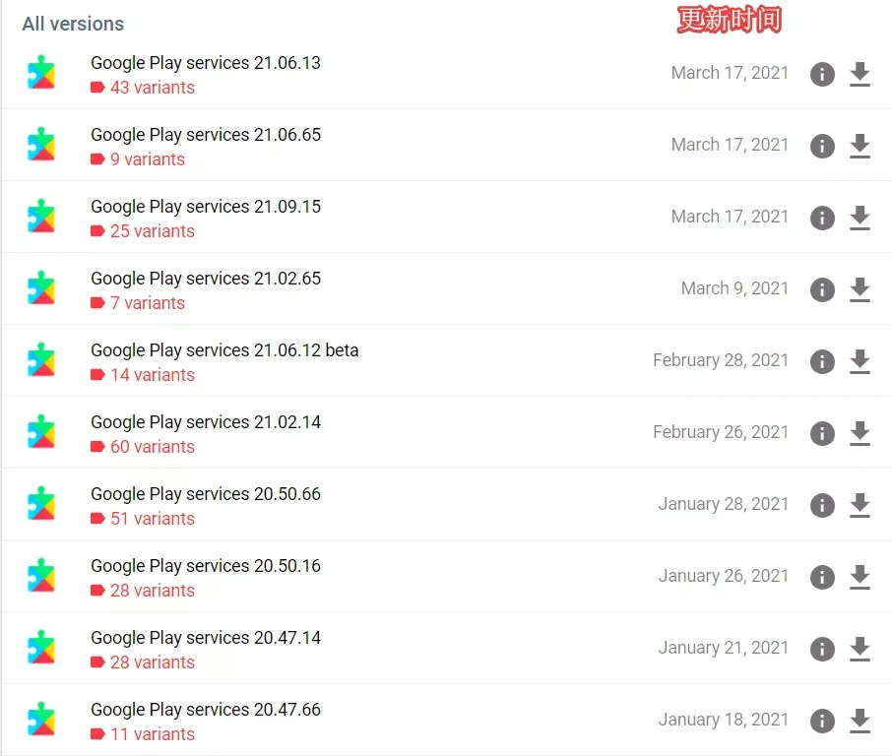
Task: Open the 9 variants link
Action: point(147,159)
